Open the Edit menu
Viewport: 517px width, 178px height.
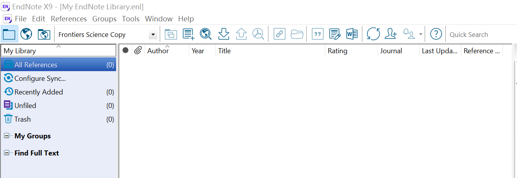[x=39, y=19]
